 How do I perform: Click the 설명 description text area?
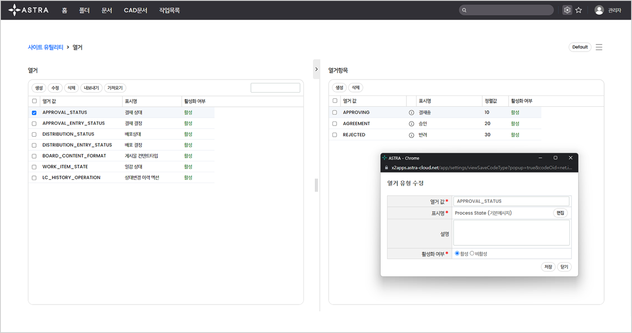point(511,233)
